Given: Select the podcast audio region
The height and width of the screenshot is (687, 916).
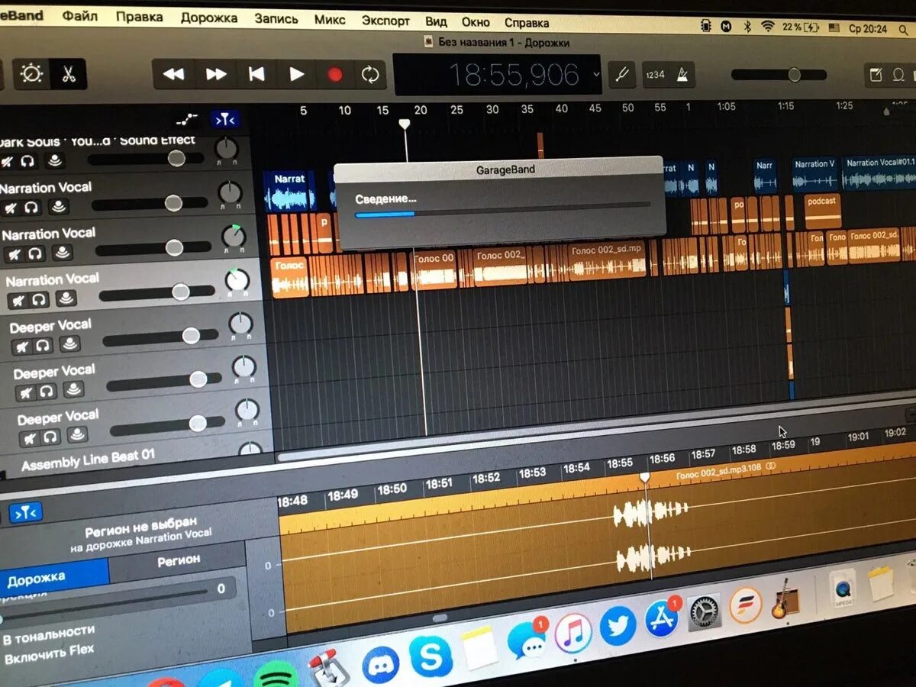Looking at the screenshot, I should [x=823, y=211].
